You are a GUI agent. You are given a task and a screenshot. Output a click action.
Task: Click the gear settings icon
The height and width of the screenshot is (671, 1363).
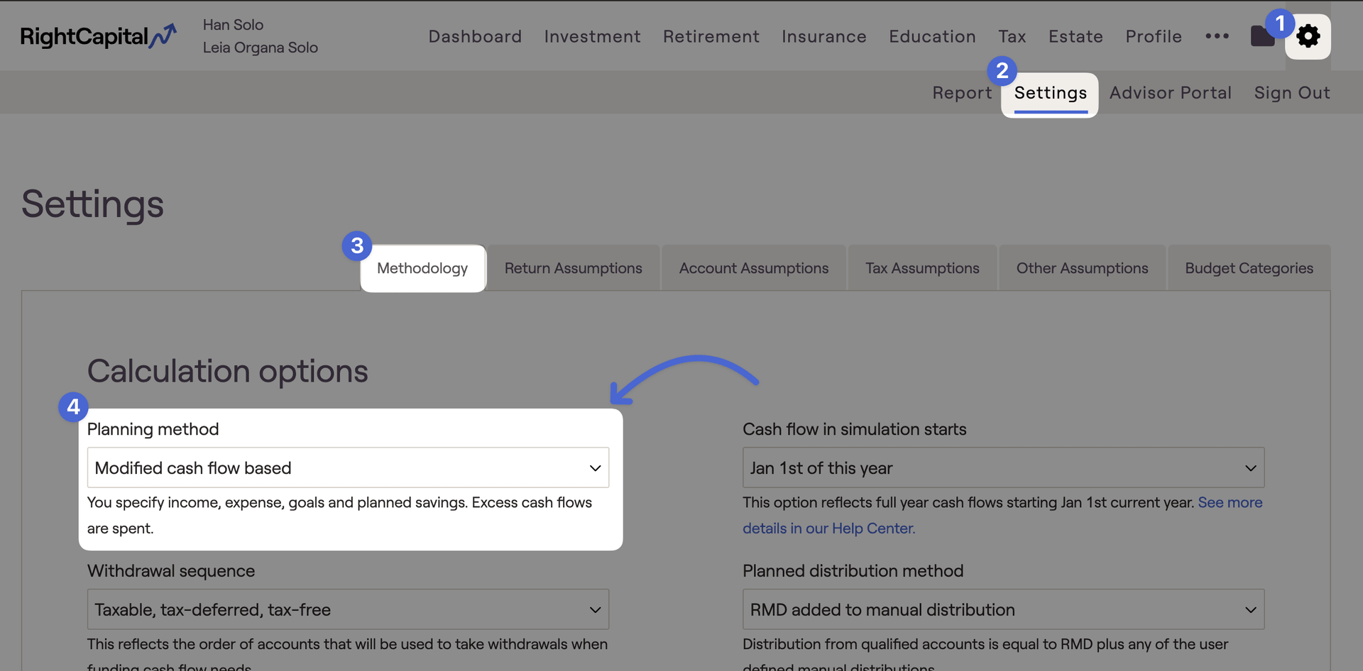(1308, 36)
